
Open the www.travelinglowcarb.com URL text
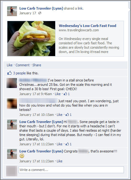pos(79,30)
